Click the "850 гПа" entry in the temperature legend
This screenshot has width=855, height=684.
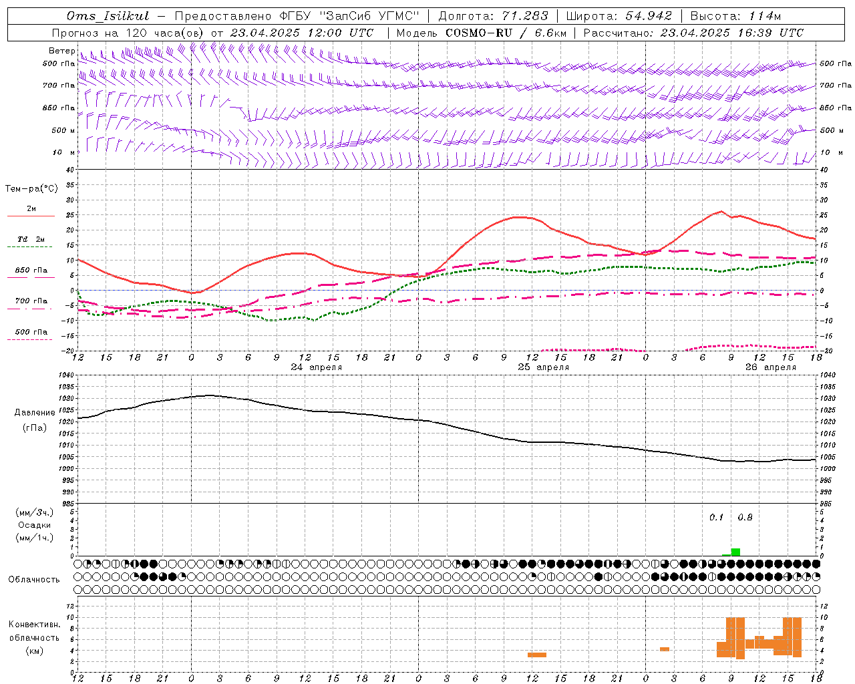point(31,271)
